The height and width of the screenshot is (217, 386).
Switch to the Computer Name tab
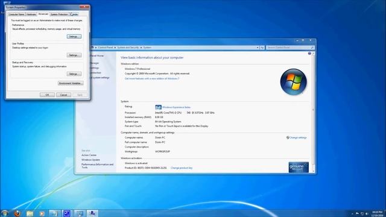click(x=16, y=14)
